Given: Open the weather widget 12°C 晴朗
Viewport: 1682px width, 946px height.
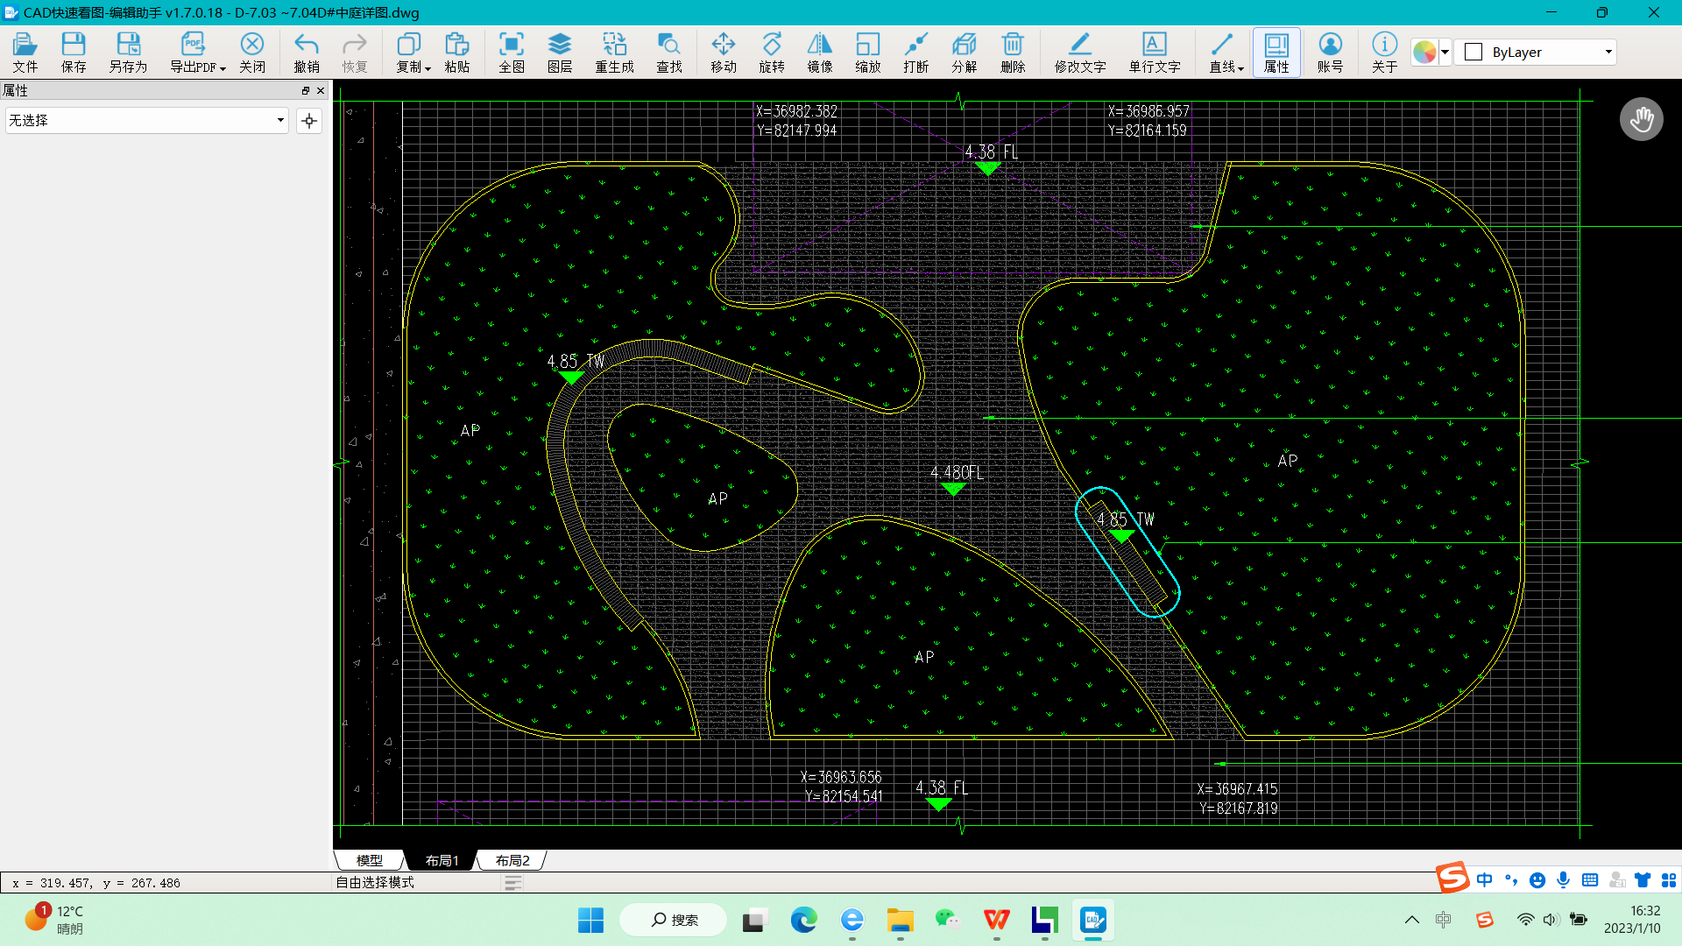Looking at the screenshot, I should click(x=54, y=920).
